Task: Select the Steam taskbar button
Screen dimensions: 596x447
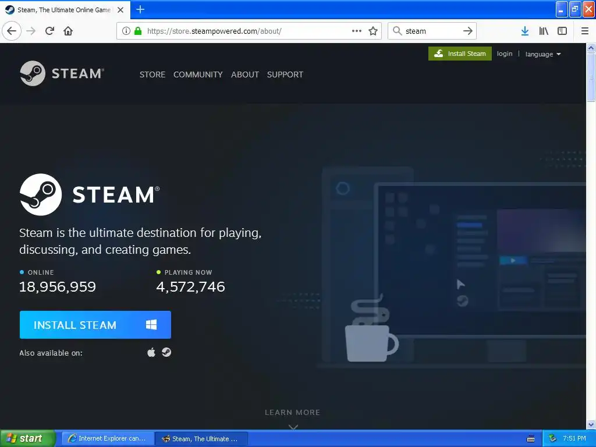Action: click(201, 439)
